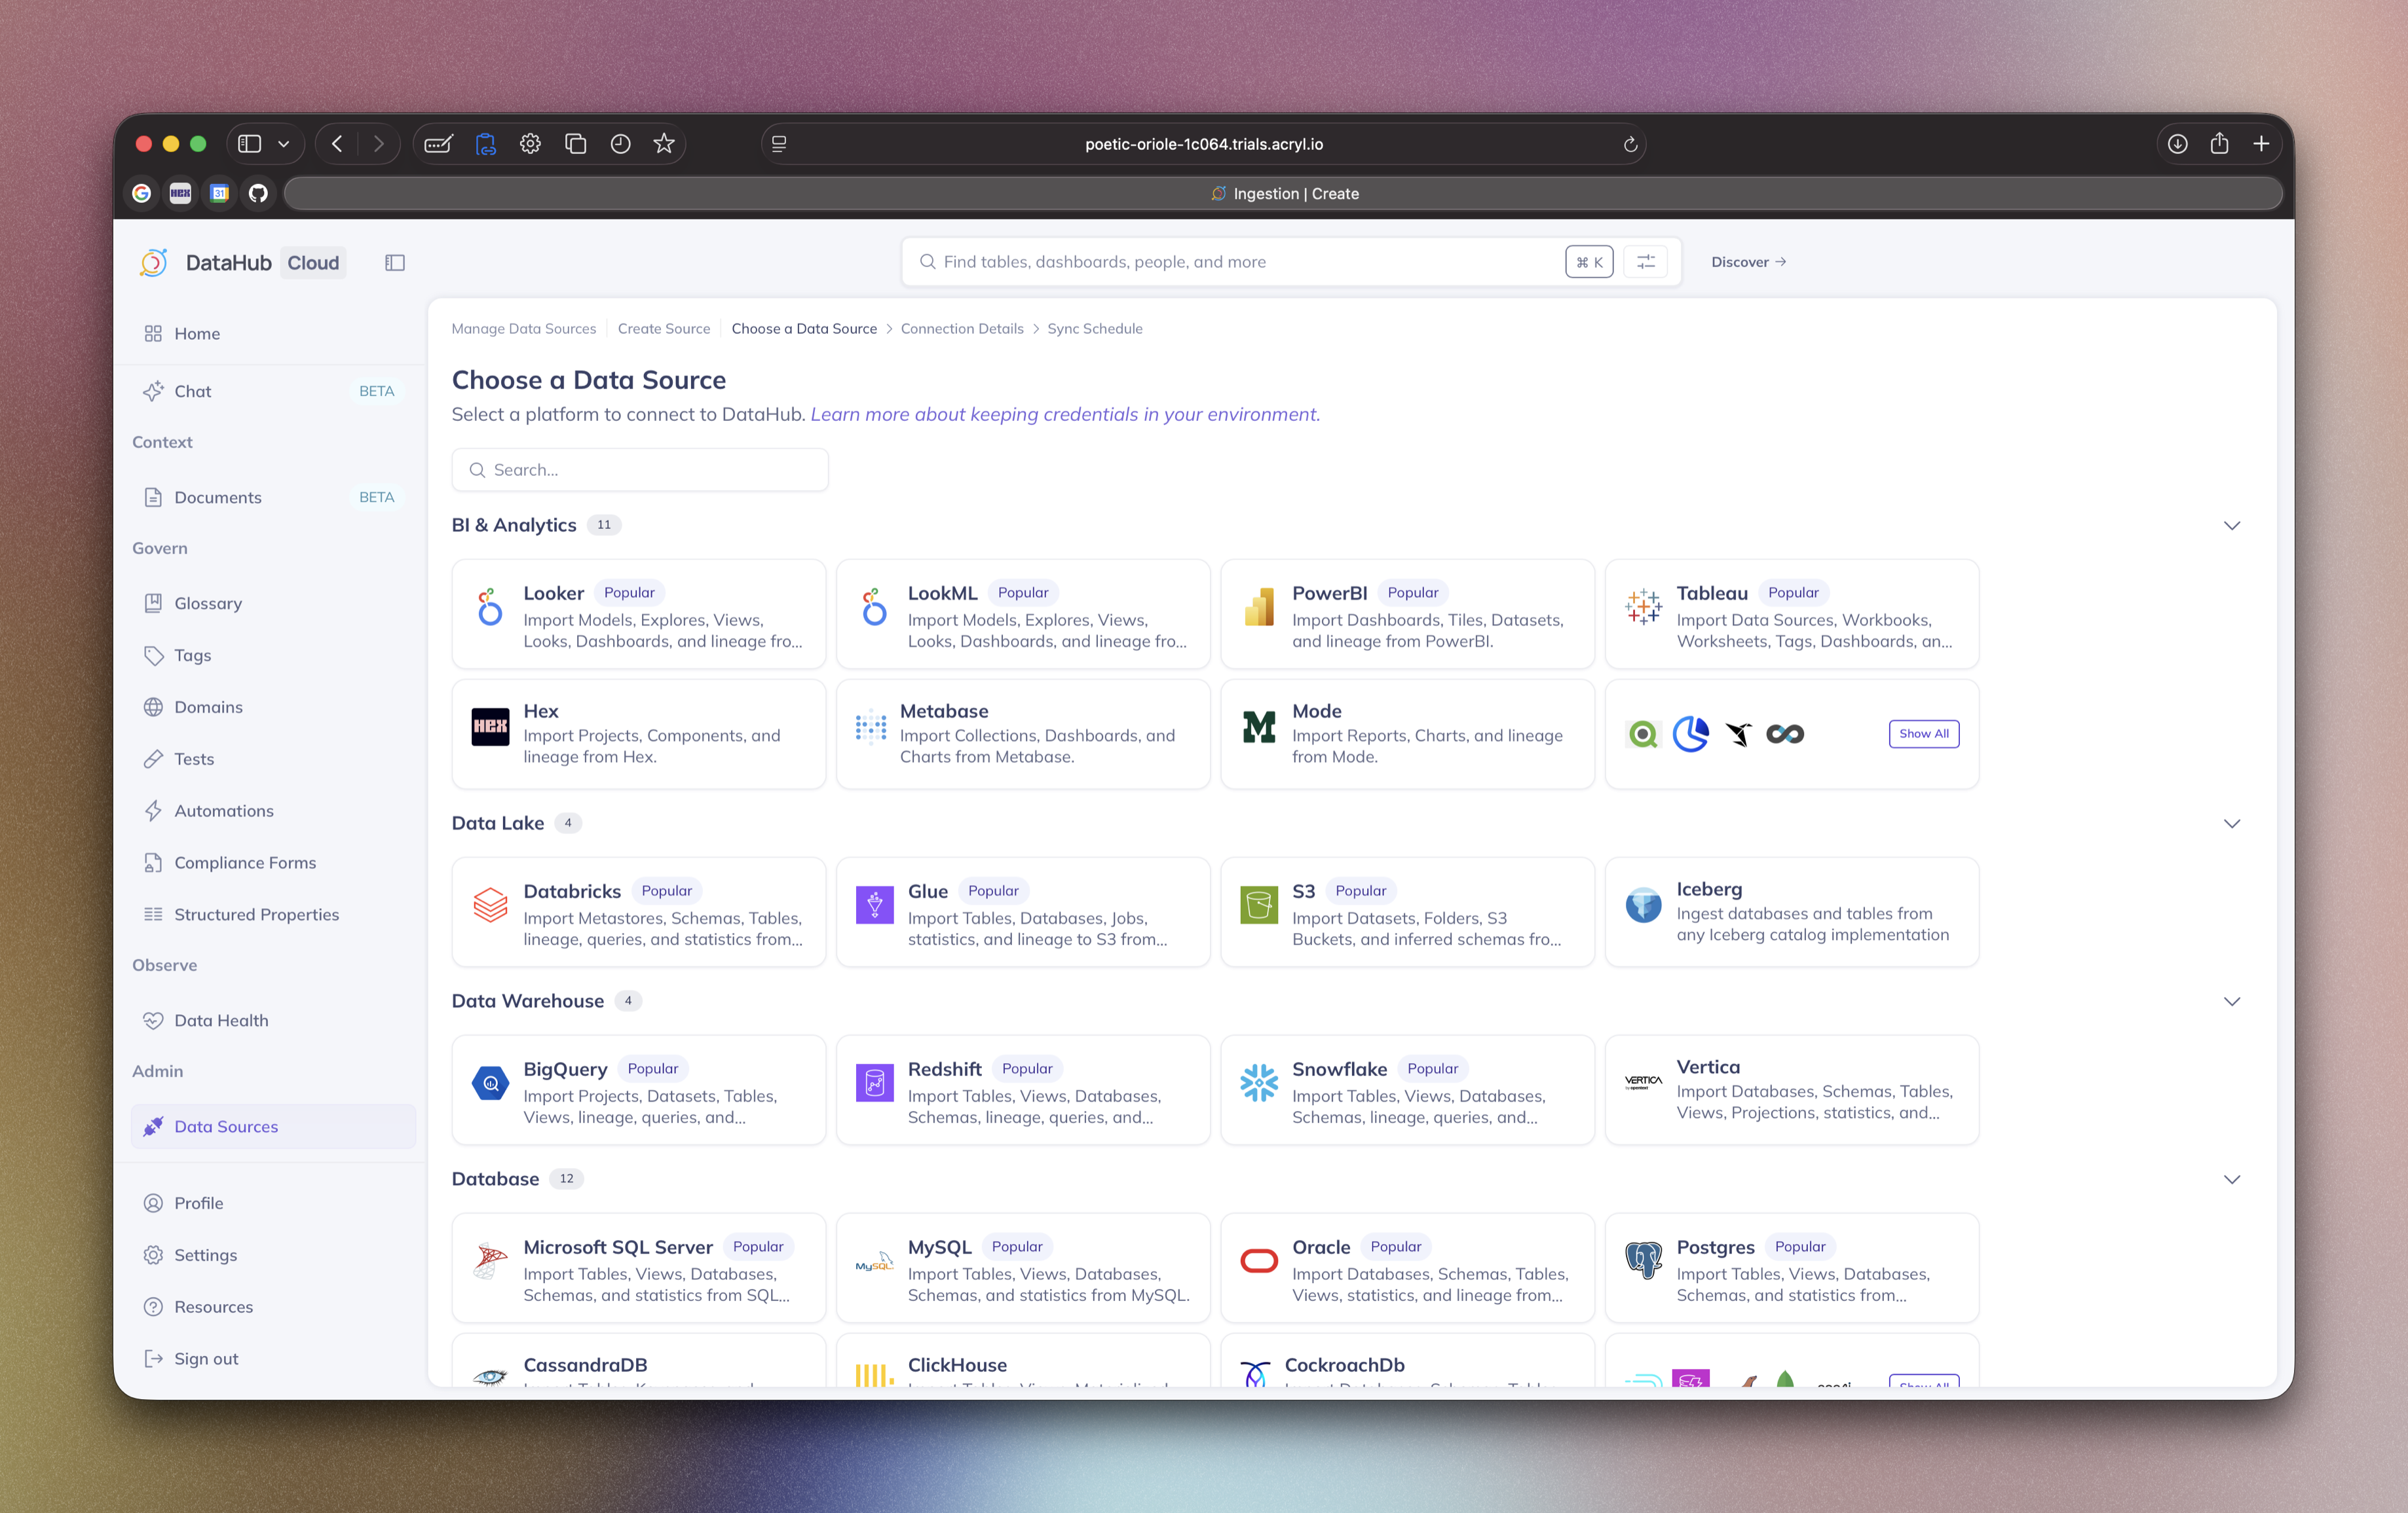Image resolution: width=2408 pixels, height=1513 pixels.
Task: Go to Manage Data Sources breadcrumb
Action: tap(523, 329)
